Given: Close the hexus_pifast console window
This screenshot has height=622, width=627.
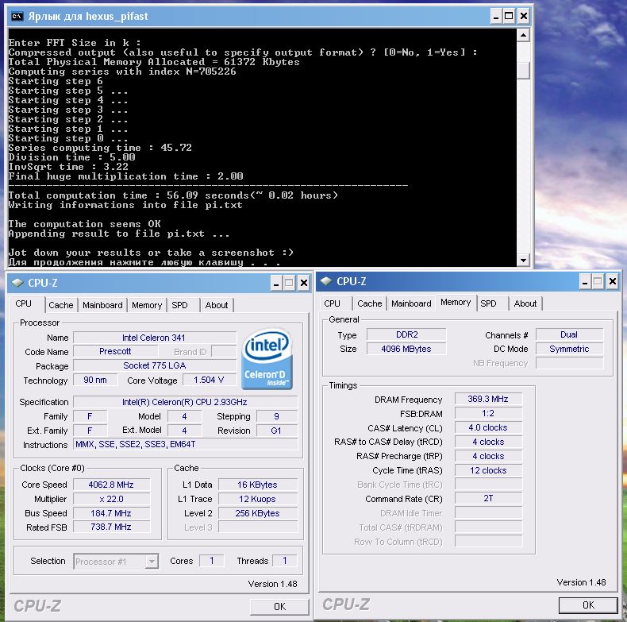Looking at the screenshot, I should pyautogui.click(x=523, y=17).
